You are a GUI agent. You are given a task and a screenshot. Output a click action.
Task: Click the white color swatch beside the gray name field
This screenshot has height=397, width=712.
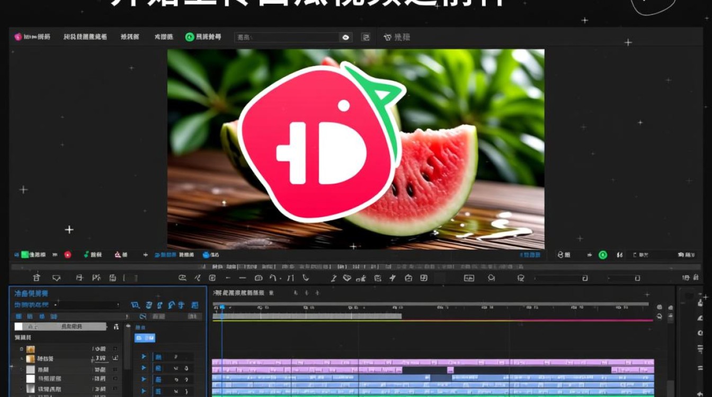tap(19, 327)
